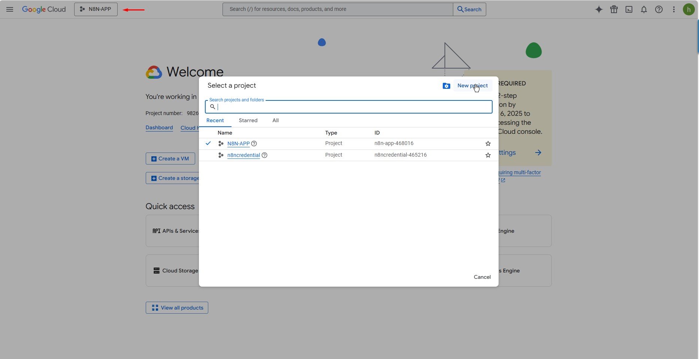Expand the hamburger navigation menu
Image resolution: width=699 pixels, height=359 pixels.
click(10, 9)
